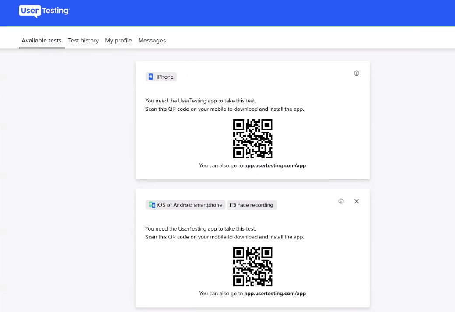
Task: Click the blue iPhone device icon
Action: [x=151, y=77]
